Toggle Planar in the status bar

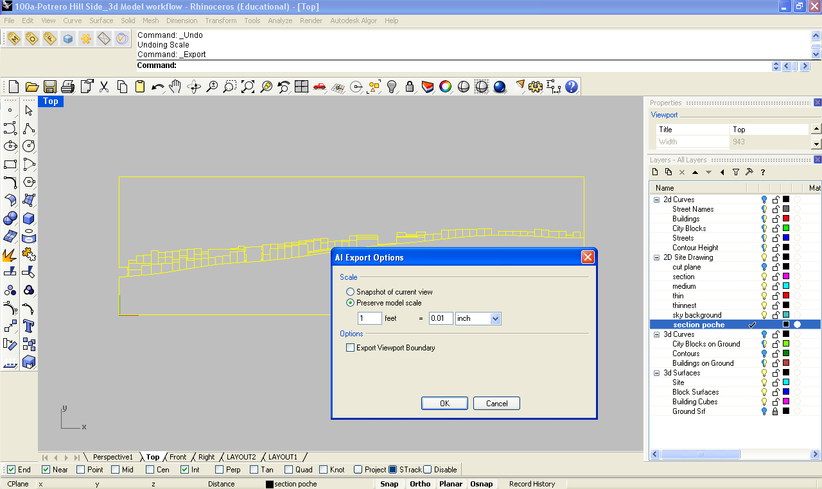(x=451, y=484)
